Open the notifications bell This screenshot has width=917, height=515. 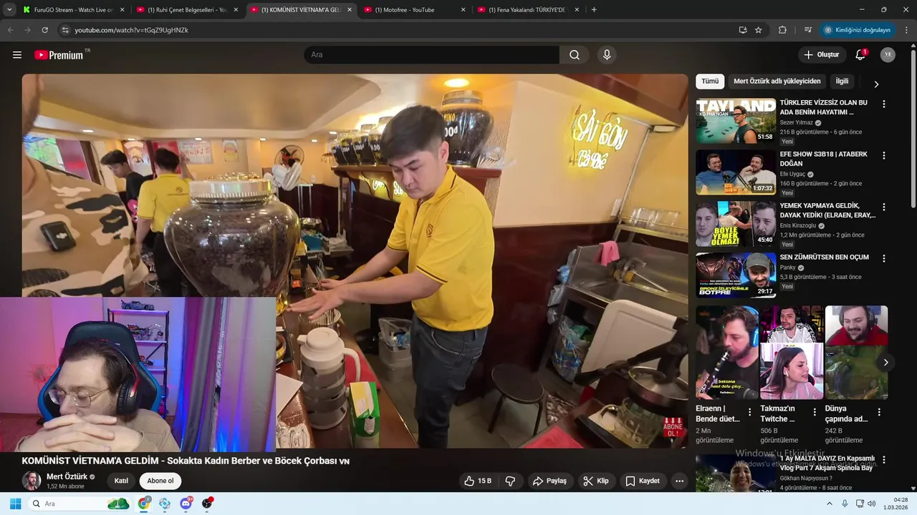[x=861, y=55]
